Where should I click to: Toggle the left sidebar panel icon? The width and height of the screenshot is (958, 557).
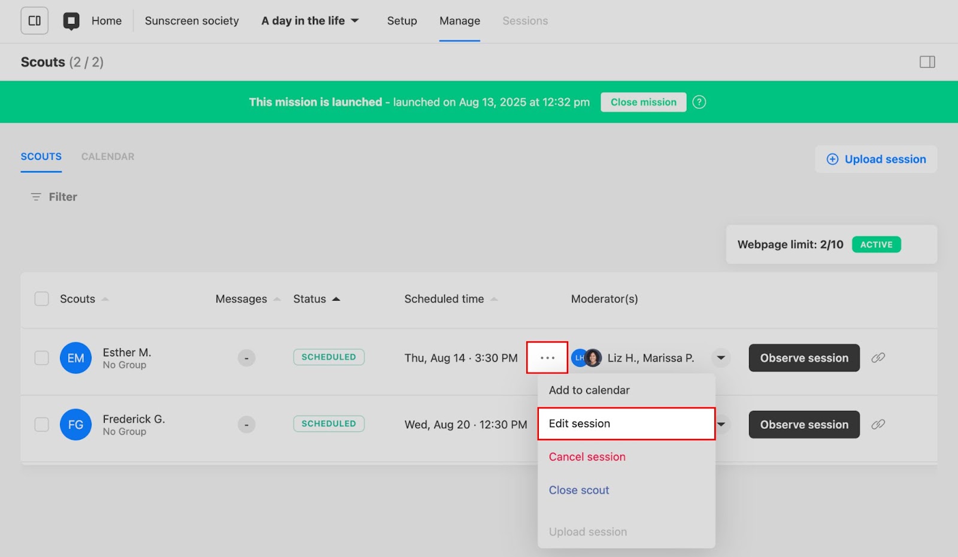coord(35,21)
